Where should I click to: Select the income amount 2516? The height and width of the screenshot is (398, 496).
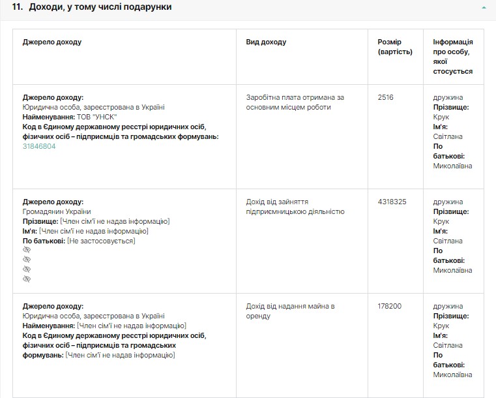[386, 98]
